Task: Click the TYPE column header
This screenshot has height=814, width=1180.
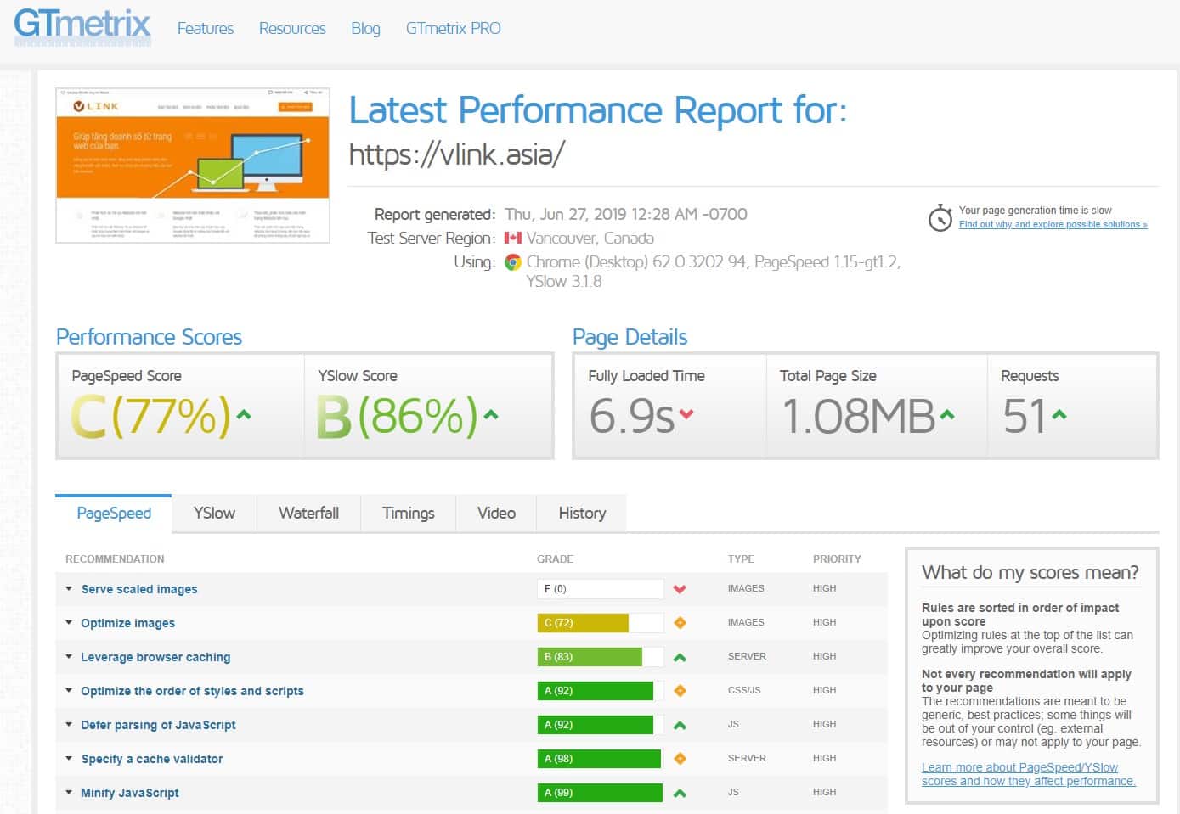Action: point(741,559)
